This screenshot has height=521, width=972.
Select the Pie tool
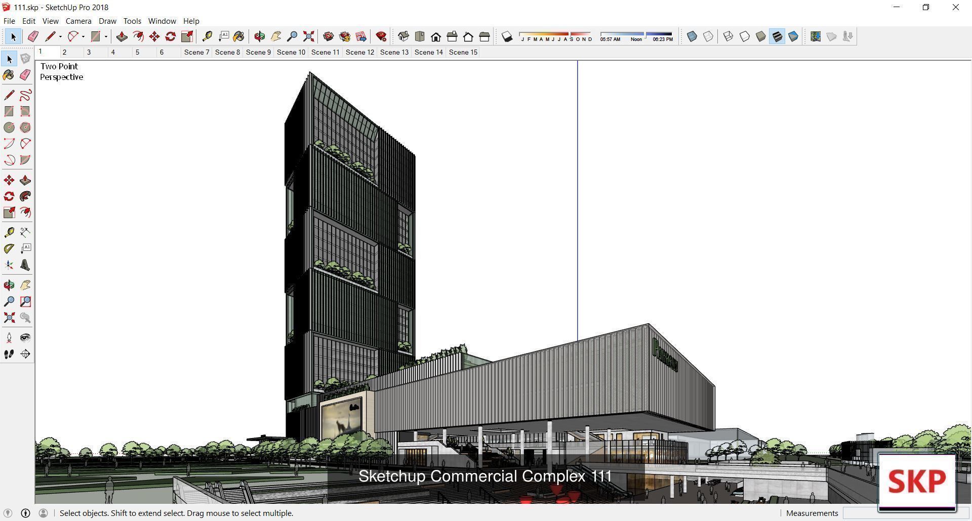click(x=25, y=160)
